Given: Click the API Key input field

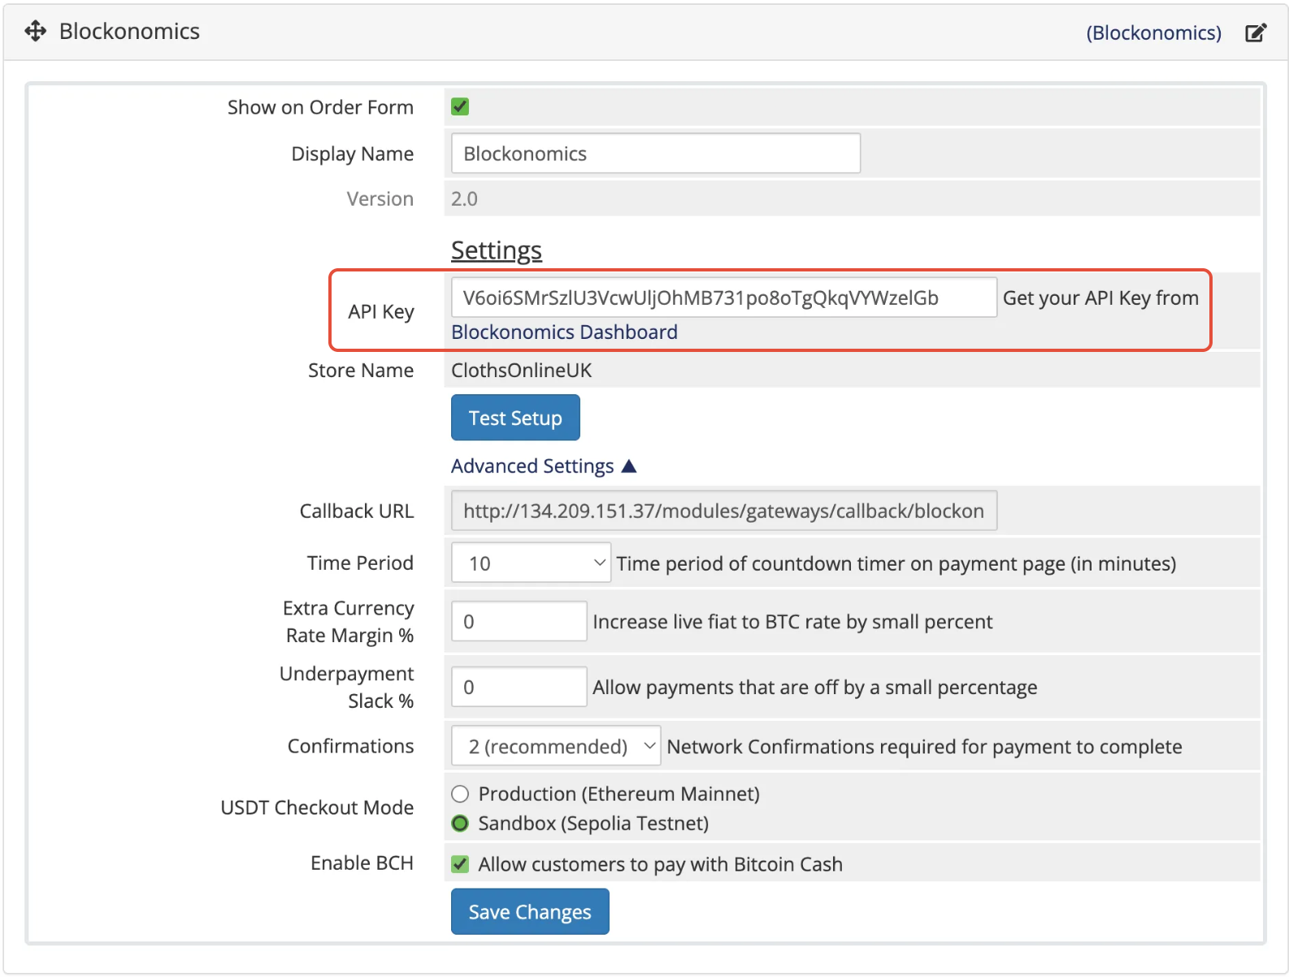Looking at the screenshot, I should pos(723,297).
